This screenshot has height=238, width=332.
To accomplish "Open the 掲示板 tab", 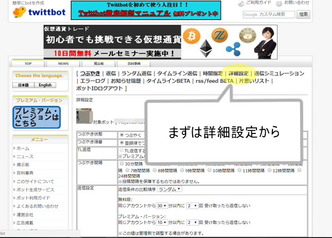I will click(x=99, y=63).
